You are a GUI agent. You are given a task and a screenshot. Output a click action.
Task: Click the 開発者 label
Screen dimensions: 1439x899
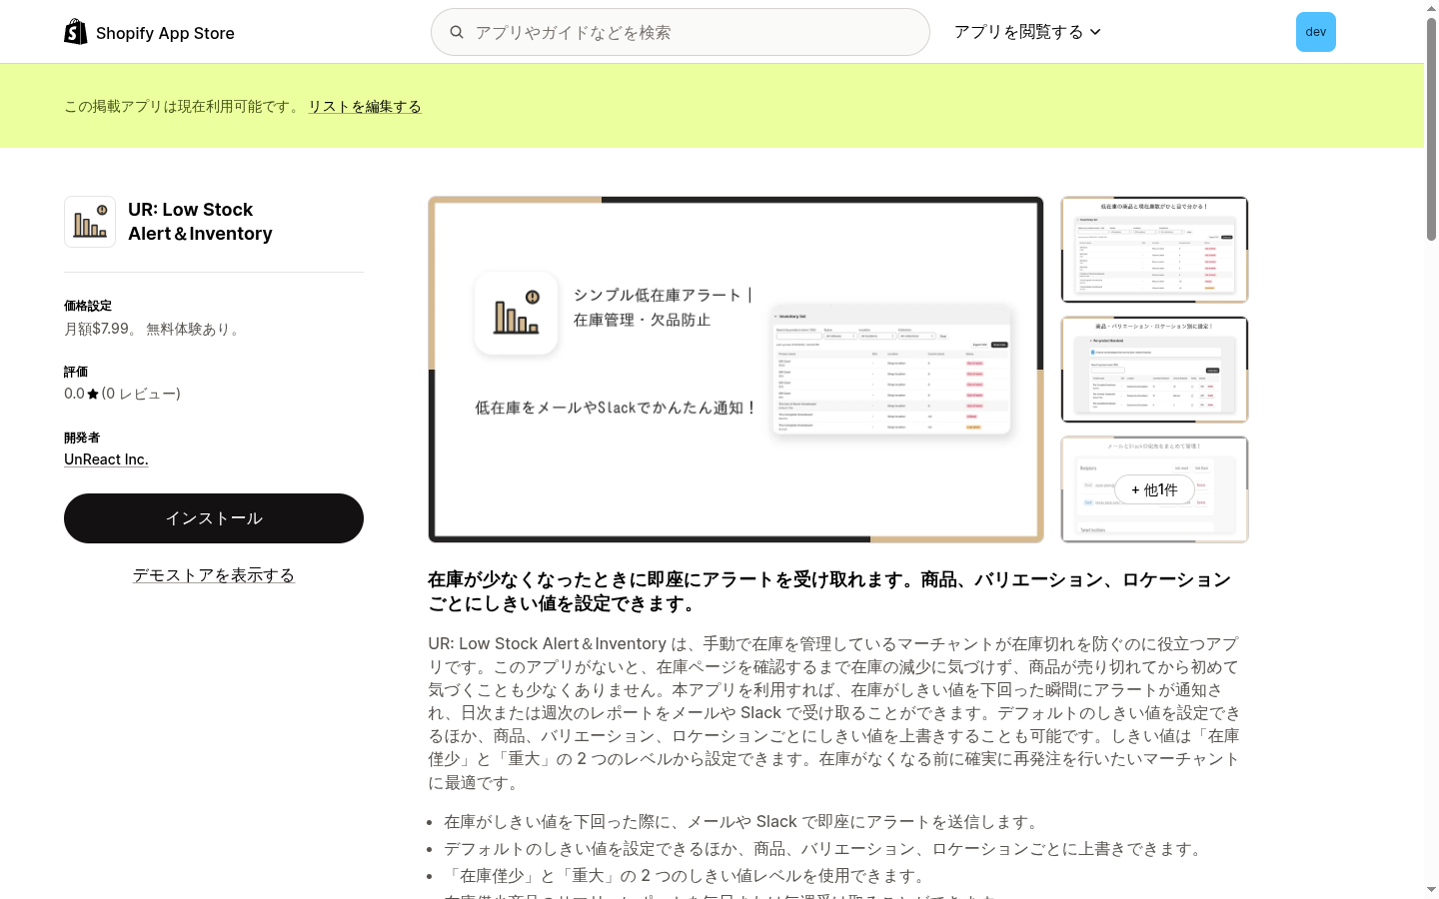pyautogui.click(x=82, y=438)
